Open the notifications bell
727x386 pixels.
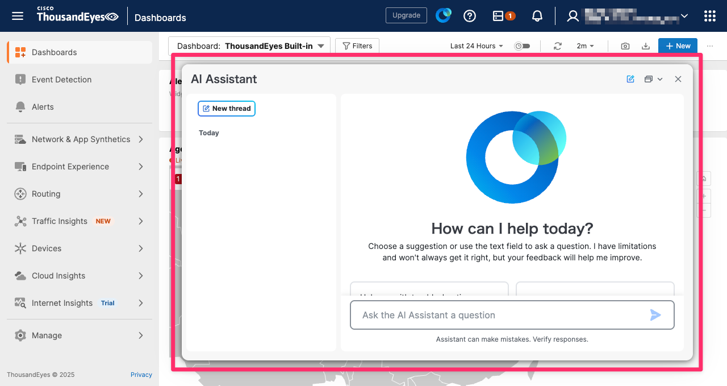[x=537, y=16]
